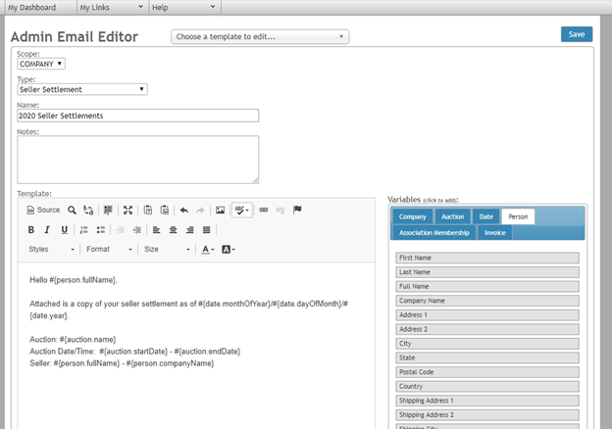Open the spell check dropdown

242,210
